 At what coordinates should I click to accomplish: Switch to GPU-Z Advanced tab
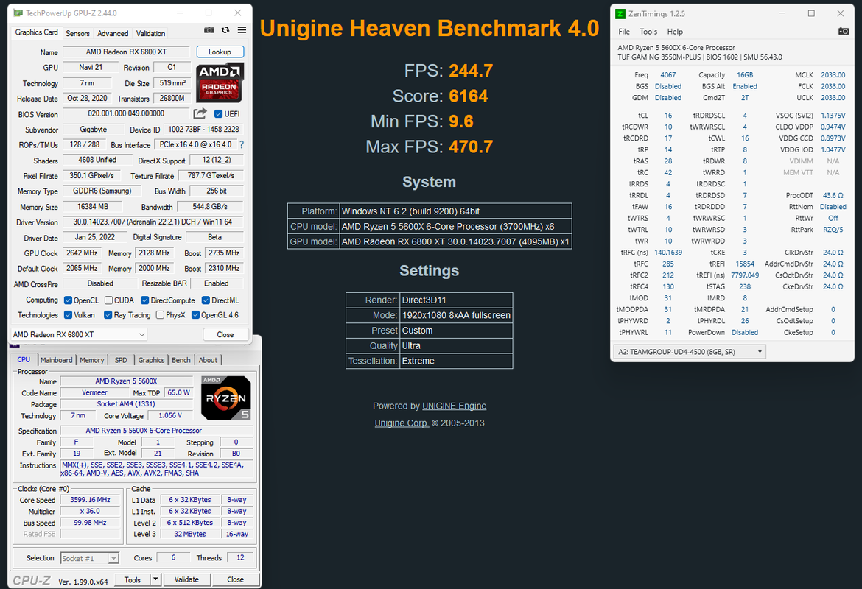pos(113,34)
